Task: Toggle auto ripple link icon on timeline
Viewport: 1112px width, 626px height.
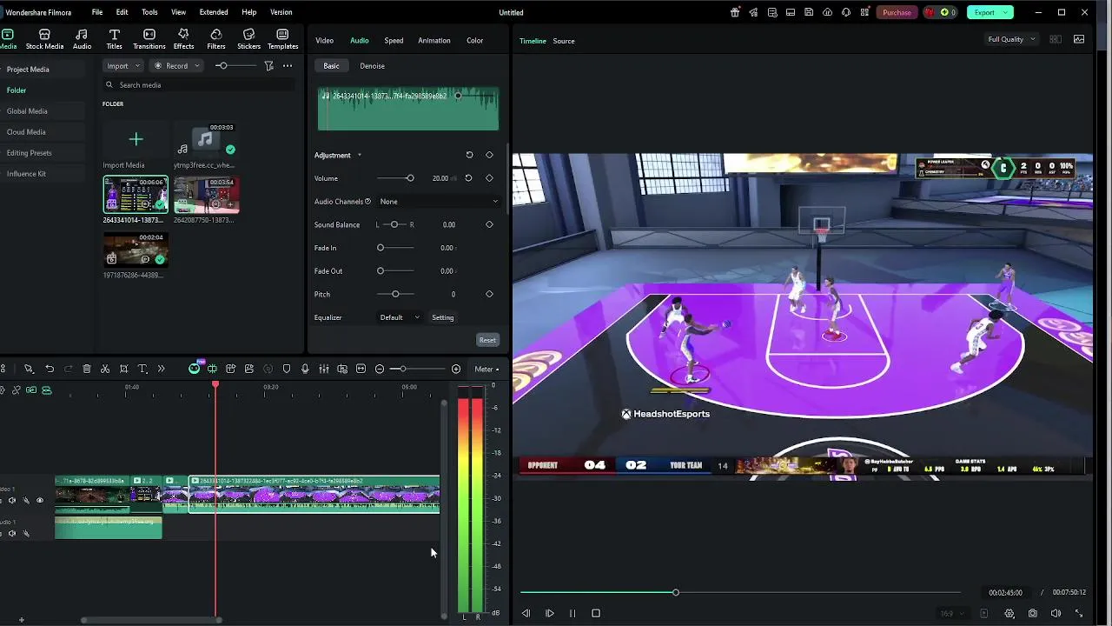Action: (31, 390)
